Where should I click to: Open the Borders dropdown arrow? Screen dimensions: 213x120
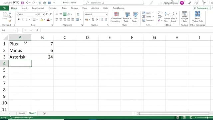[37, 20]
